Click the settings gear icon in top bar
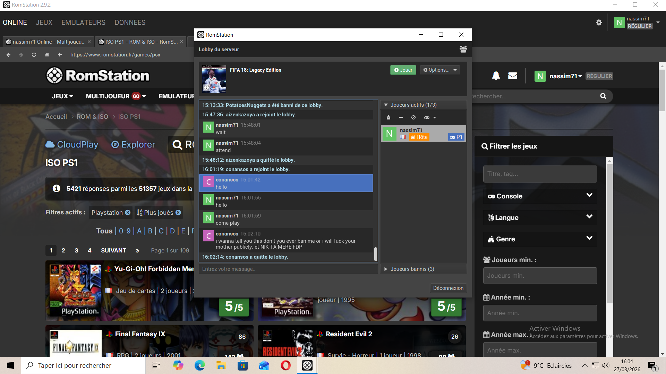This screenshot has width=666, height=374. (599, 23)
